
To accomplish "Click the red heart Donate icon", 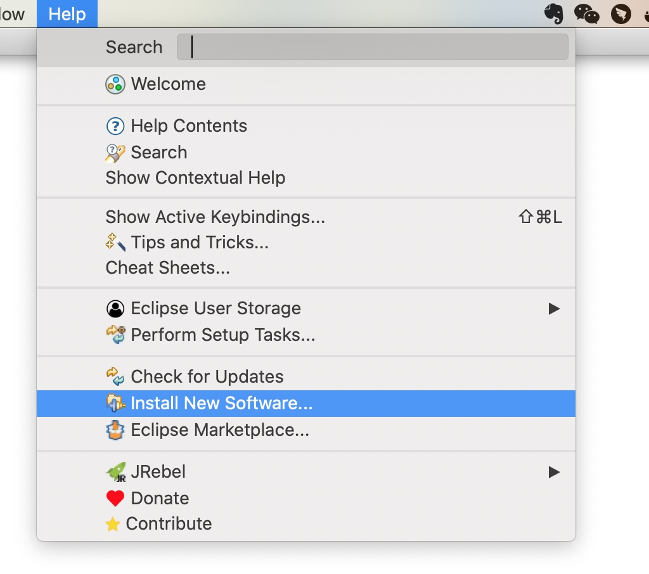I will pos(115,499).
